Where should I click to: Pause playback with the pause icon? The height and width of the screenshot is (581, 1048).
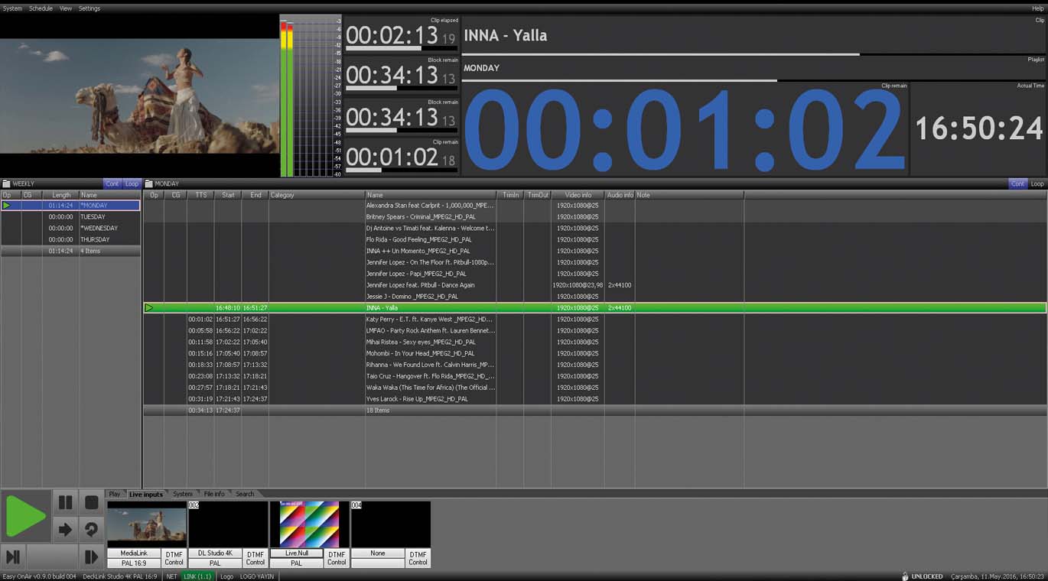coord(65,502)
